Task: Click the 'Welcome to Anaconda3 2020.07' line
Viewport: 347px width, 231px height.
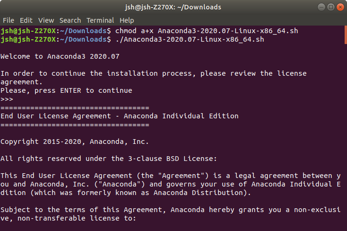Action: point(60,56)
